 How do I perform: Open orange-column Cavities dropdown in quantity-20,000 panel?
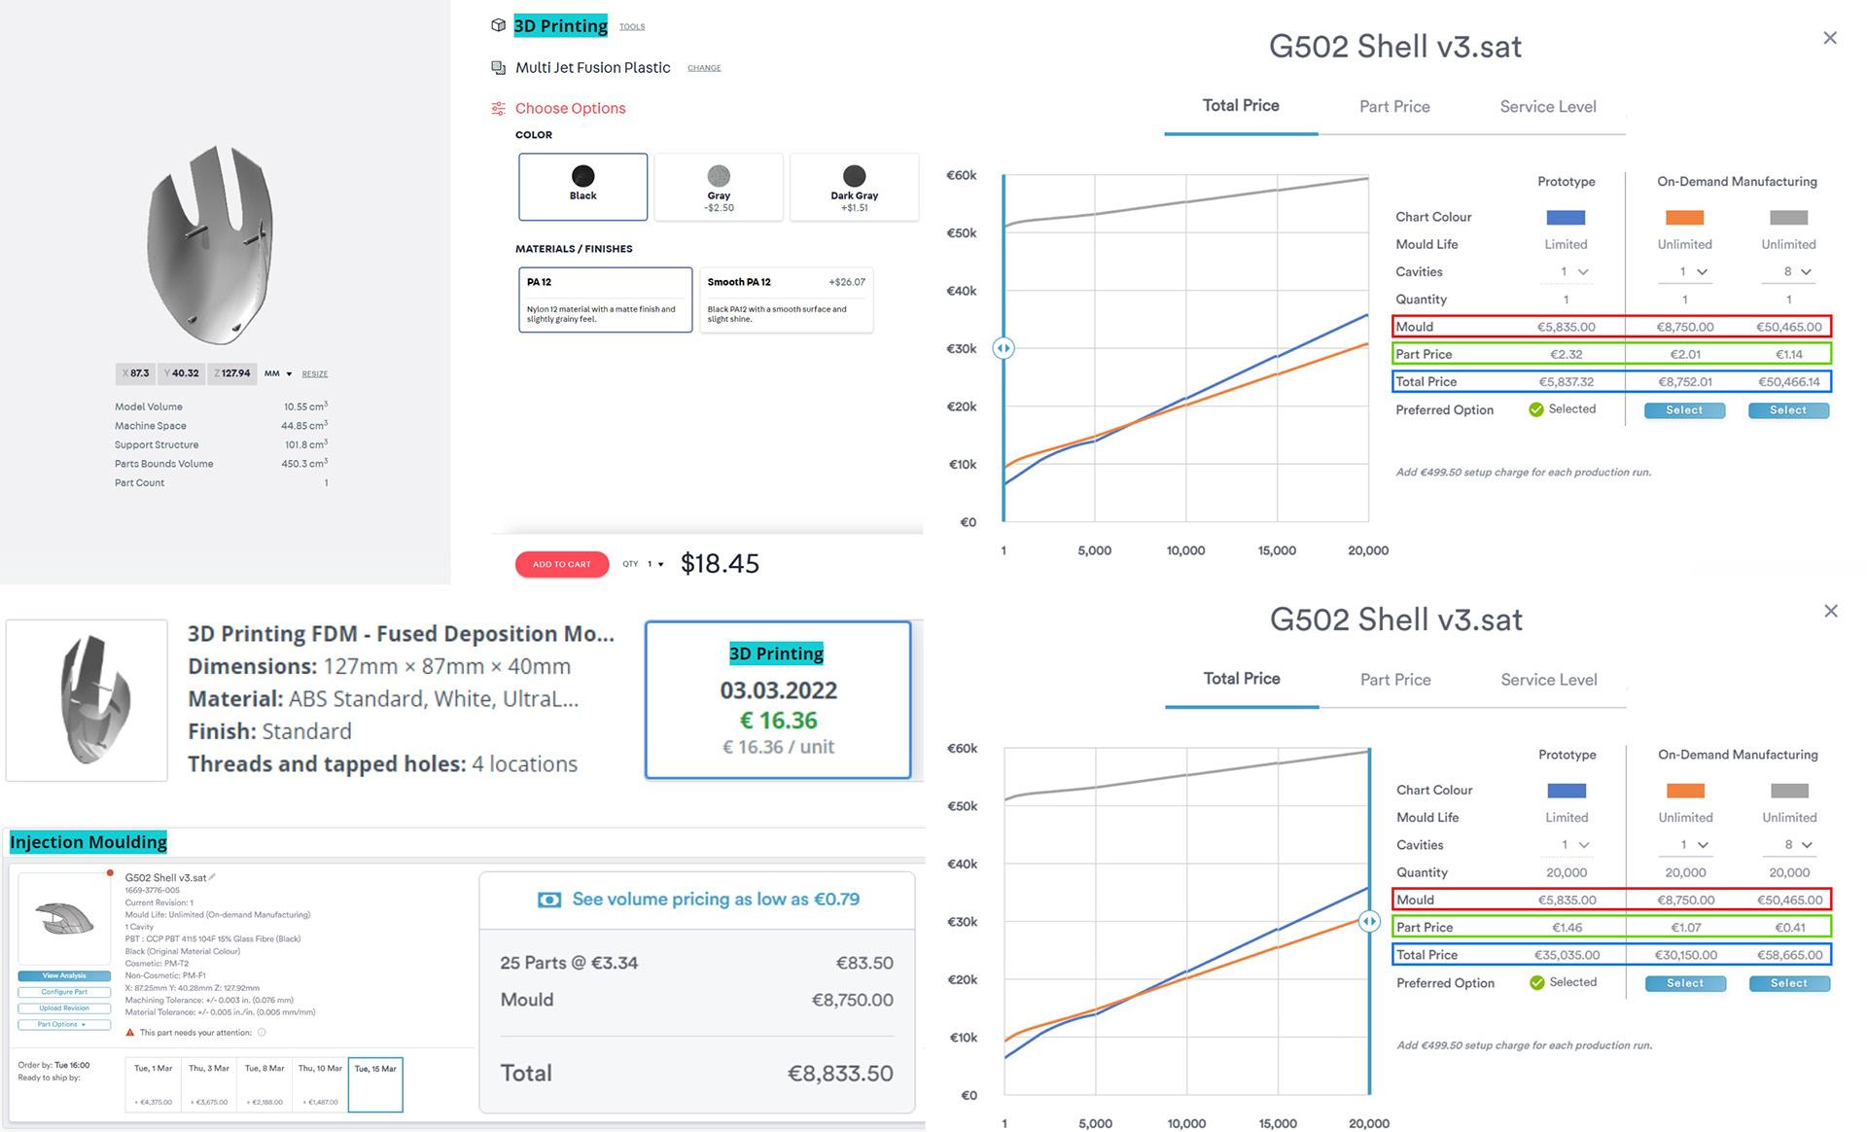coord(1686,845)
